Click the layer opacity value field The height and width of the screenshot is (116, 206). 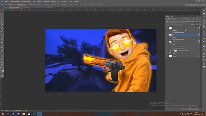pyautogui.click(x=197, y=22)
